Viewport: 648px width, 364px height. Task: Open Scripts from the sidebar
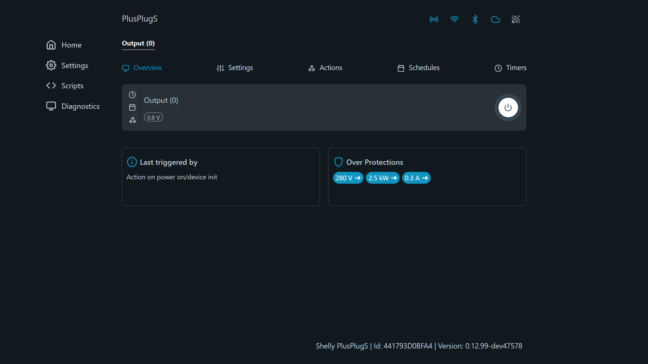72,86
